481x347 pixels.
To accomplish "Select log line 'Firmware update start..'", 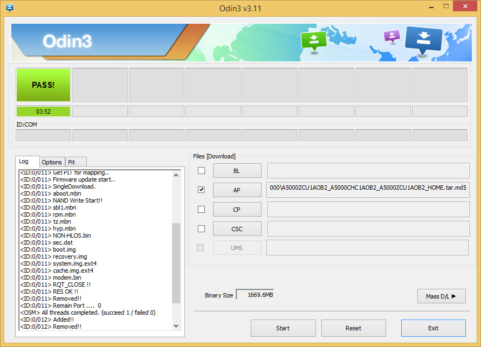I will pos(67,179).
